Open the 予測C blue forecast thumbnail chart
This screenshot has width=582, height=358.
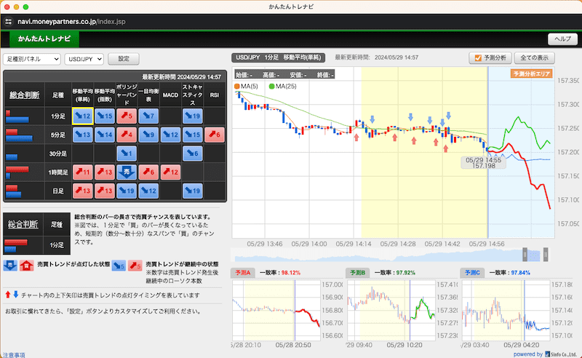point(506,310)
